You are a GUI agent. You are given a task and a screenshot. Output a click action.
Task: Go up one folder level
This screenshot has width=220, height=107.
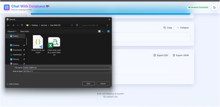pos(22,25)
